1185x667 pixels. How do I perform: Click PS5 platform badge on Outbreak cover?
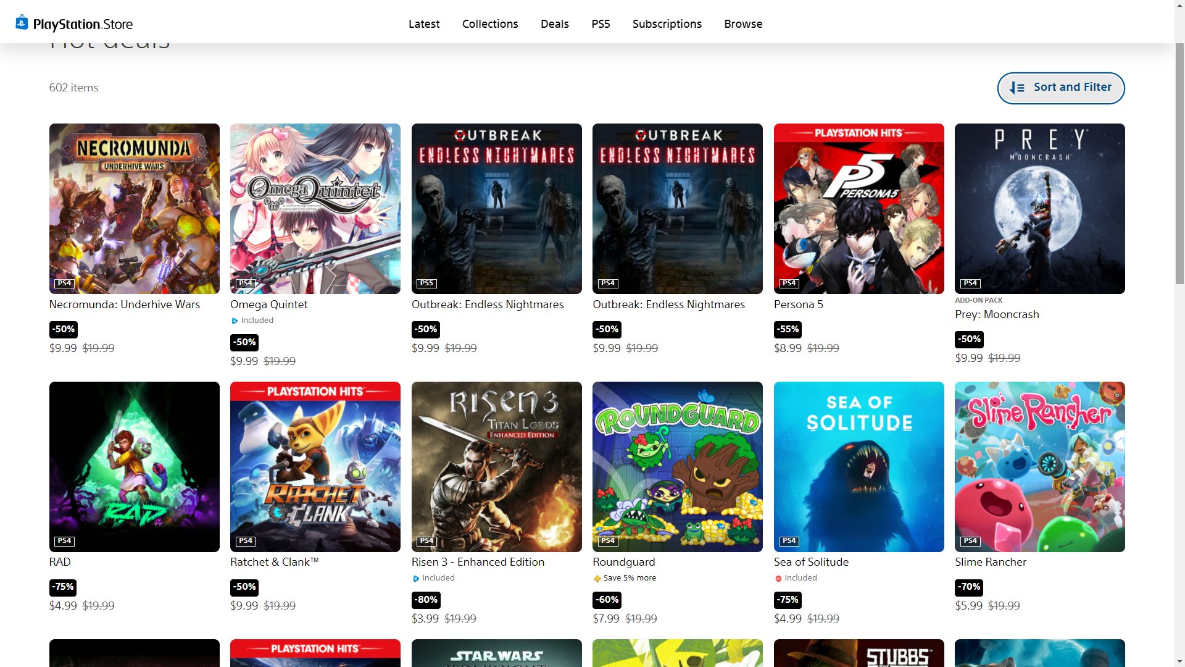point(426,283)
